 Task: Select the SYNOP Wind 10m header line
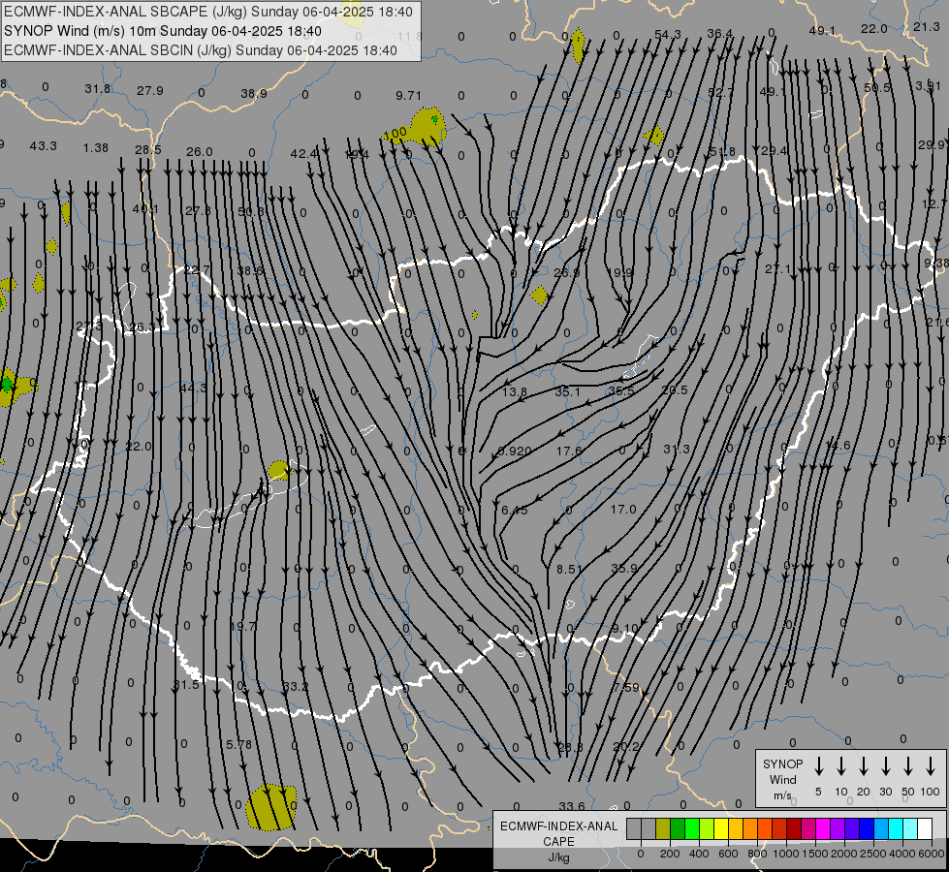pyautogui.click(x=162, y=31)
